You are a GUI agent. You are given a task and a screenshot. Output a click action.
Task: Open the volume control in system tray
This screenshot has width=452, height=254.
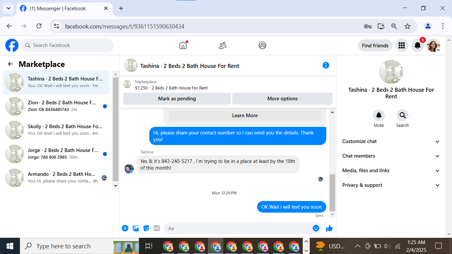coord(387,246)
